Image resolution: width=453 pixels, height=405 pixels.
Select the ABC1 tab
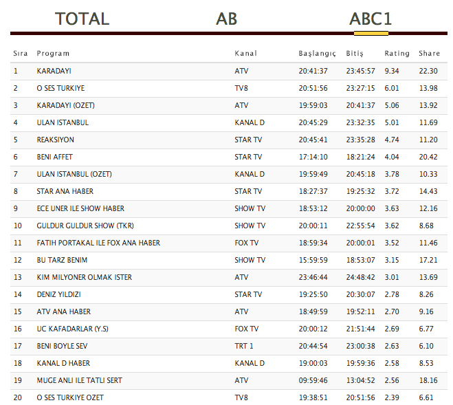(x=371, y=19)
